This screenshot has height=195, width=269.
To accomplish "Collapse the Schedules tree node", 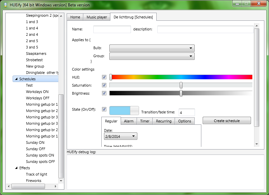I will (x=16, y=79).
